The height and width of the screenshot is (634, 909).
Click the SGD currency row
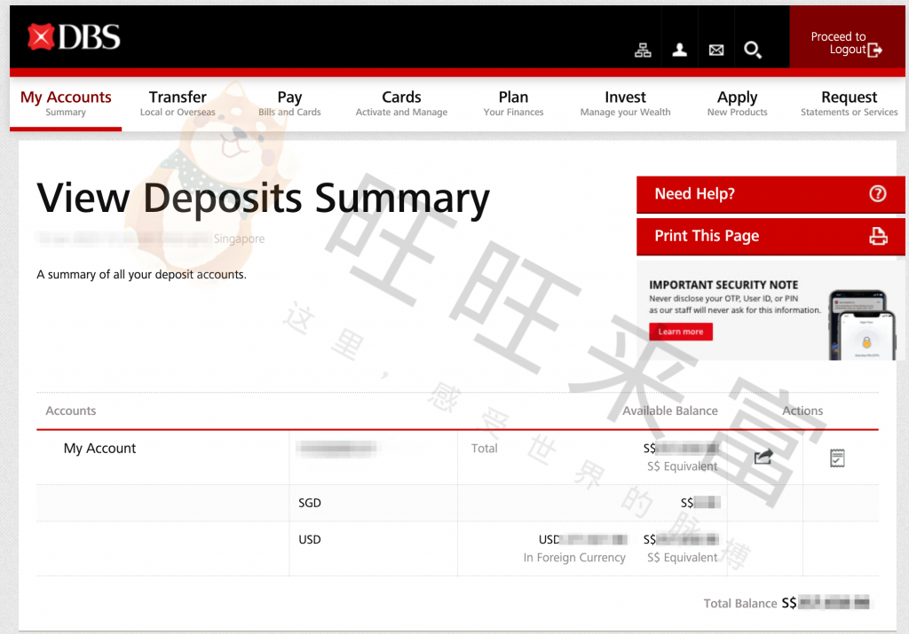coord(457,503)
